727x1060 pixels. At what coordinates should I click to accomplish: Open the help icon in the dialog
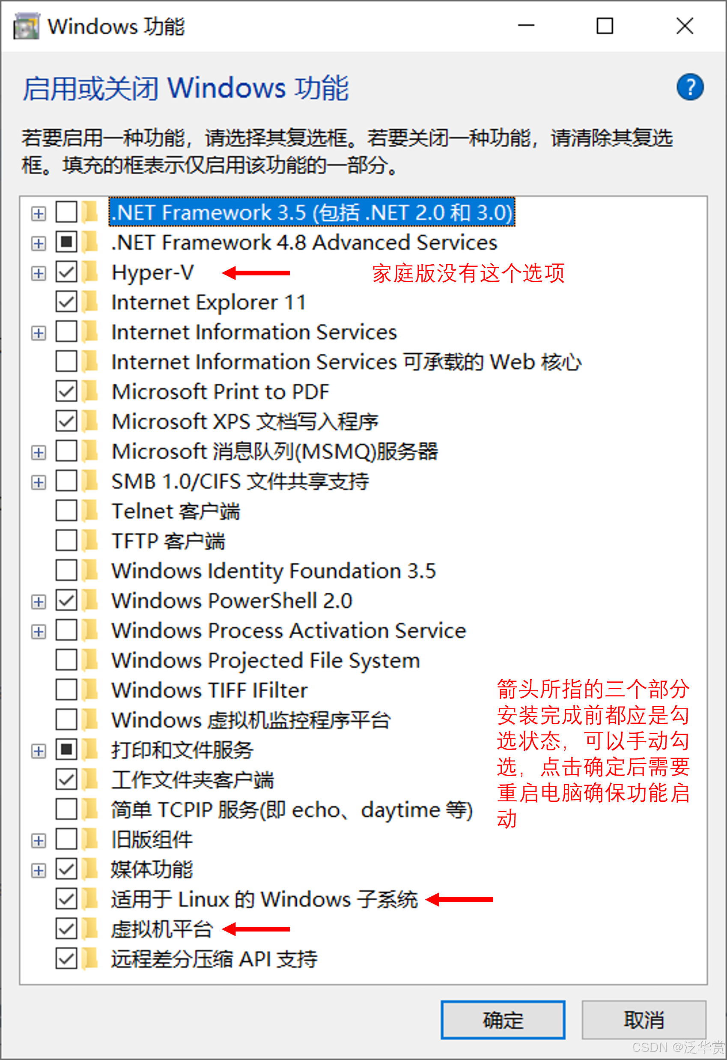pos(690,87)
